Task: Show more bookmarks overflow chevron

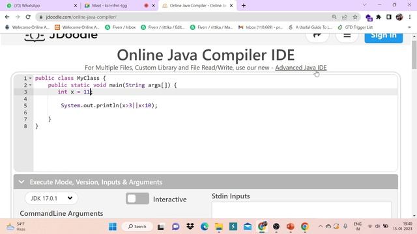Action: click(409, 27)
